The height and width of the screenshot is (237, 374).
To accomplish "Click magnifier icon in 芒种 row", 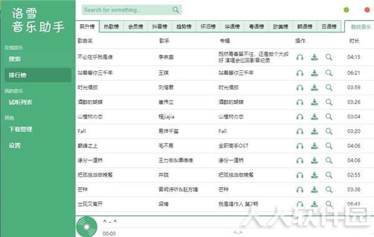I will [329, 190].
